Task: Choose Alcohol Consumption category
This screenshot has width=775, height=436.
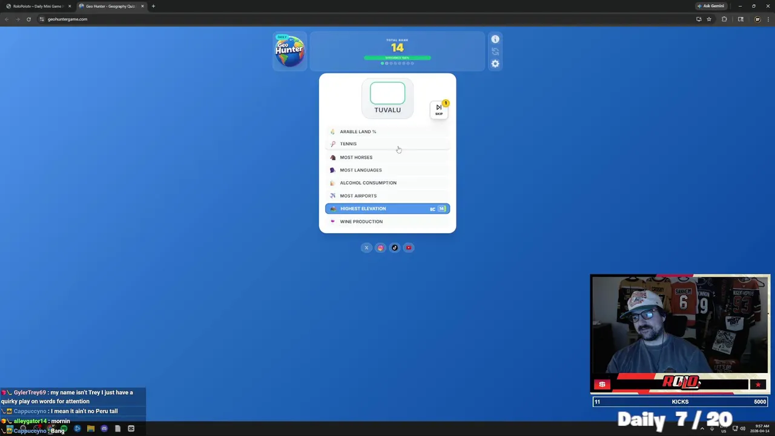Action: pos(387,183)
